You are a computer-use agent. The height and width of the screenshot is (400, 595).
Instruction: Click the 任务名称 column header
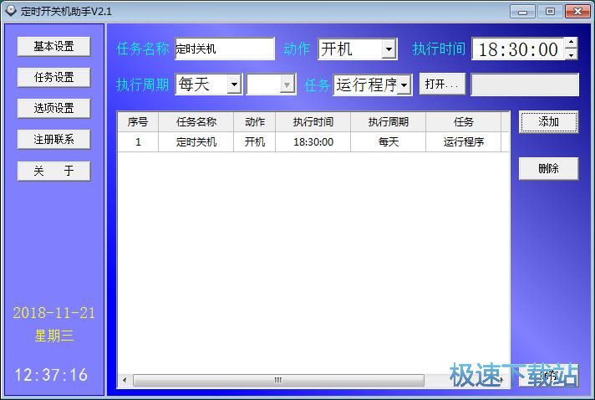196,122
